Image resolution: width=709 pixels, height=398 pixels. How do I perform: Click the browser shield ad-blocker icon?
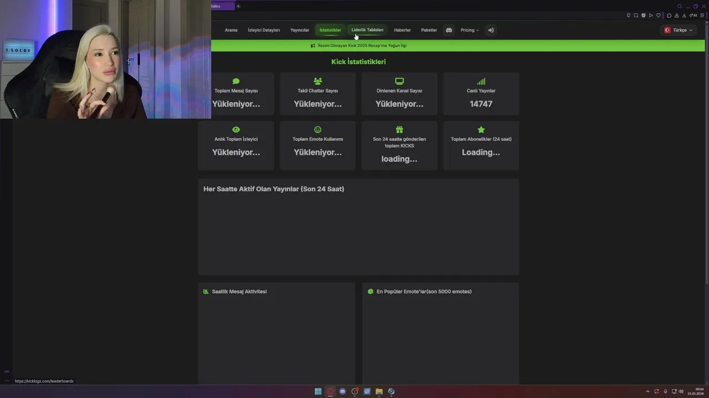pyautogui.click(x=643, y=15)
